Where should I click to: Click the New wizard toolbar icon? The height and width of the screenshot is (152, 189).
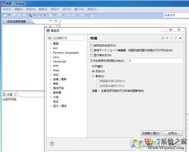tap(5, 15)
